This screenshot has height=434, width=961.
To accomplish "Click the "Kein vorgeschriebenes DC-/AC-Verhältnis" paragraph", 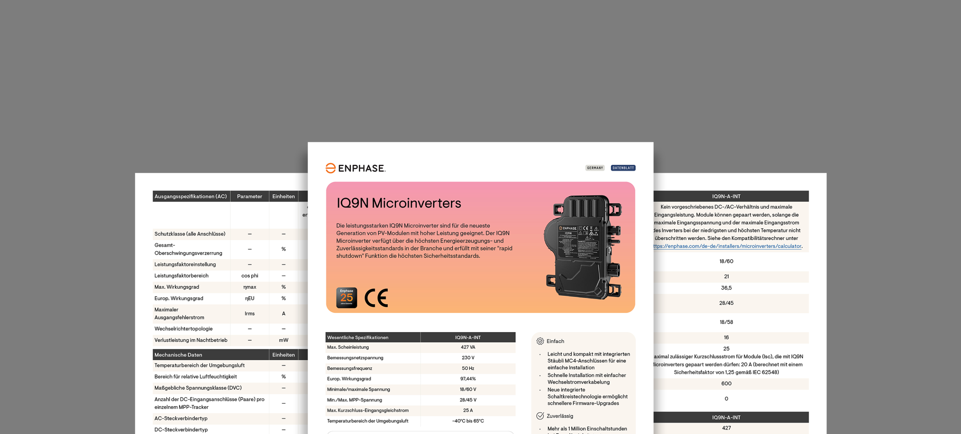I will (x=727, y=226).
